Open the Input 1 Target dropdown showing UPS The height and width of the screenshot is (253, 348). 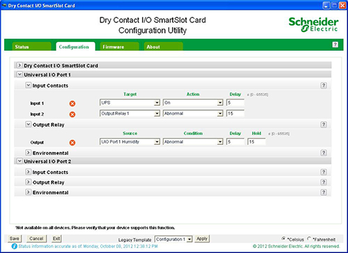[x=129, y=102]
